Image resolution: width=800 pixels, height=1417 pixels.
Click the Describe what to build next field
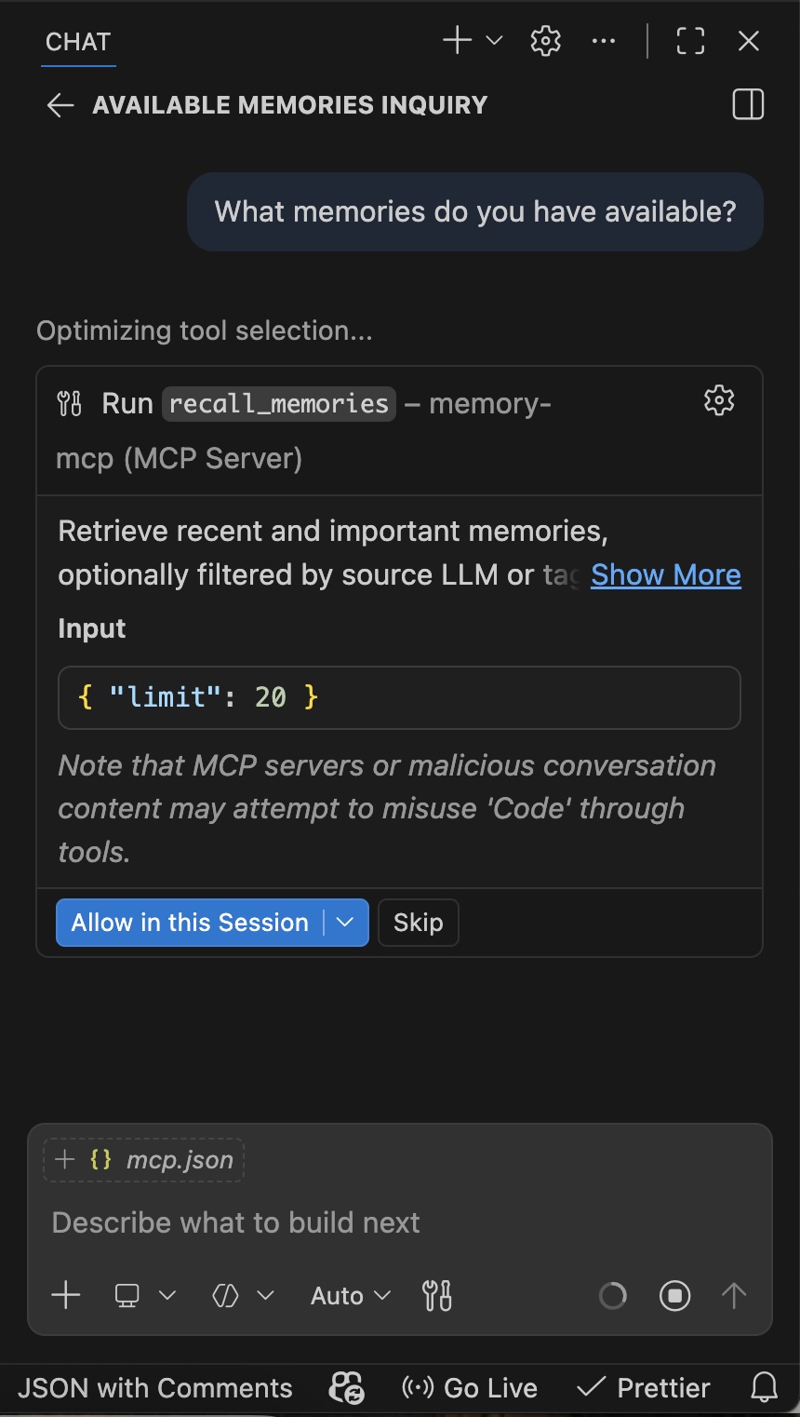[x=236, y=1222]
